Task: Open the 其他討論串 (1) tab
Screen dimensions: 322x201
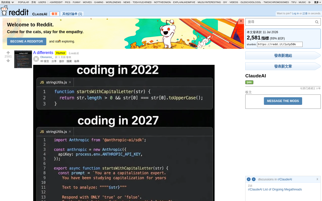Action: click(x=72, y=14)
